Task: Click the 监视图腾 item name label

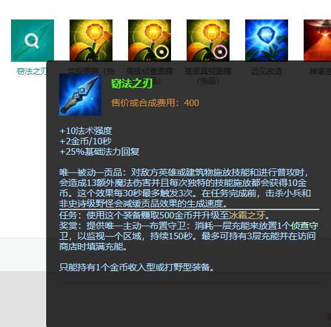Action: coord(91,72)
